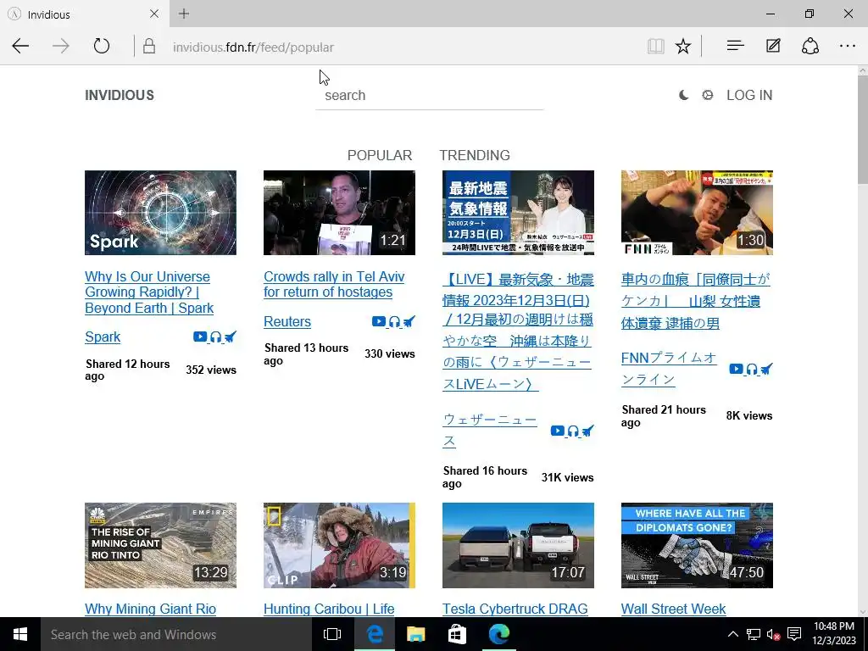
Task: Open the muted volume tray icon
Action: [773, 634]
